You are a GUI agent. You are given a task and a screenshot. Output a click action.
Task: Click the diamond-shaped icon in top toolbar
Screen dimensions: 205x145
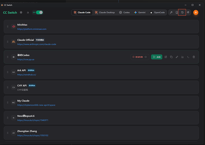(x=188, y=12)
